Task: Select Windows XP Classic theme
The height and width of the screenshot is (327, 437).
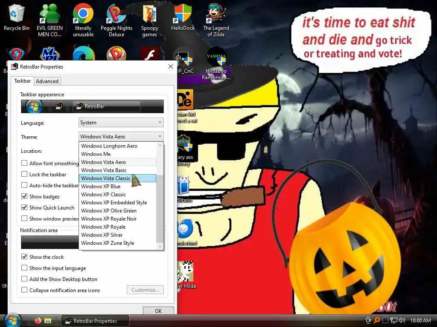Action: coord(118,194)
